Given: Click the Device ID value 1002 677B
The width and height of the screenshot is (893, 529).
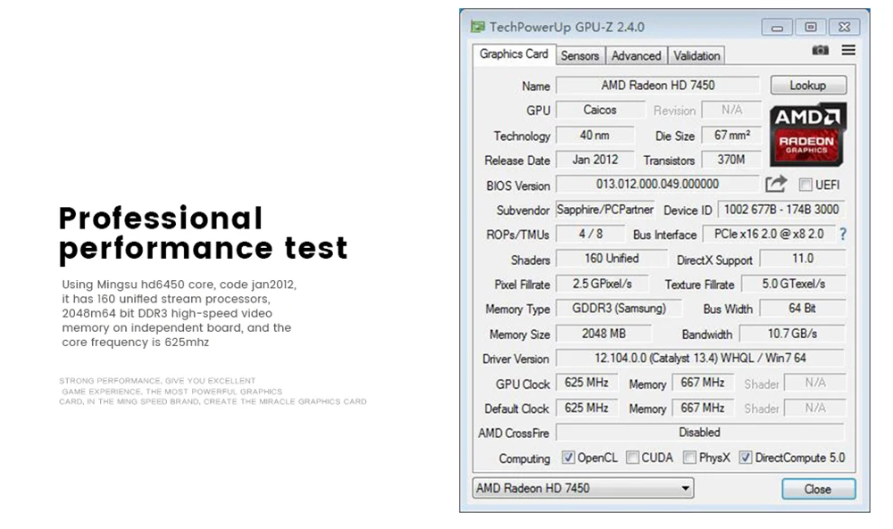Looking at the screenshot, I should coord(781,210).
